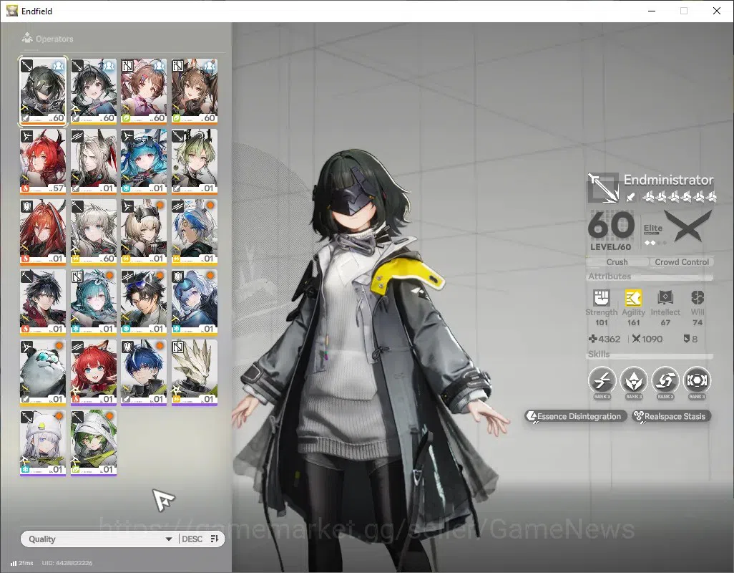The image size is (734, 573).
Task: Open the Essence Disintegration talent
Action: [575, 416]
